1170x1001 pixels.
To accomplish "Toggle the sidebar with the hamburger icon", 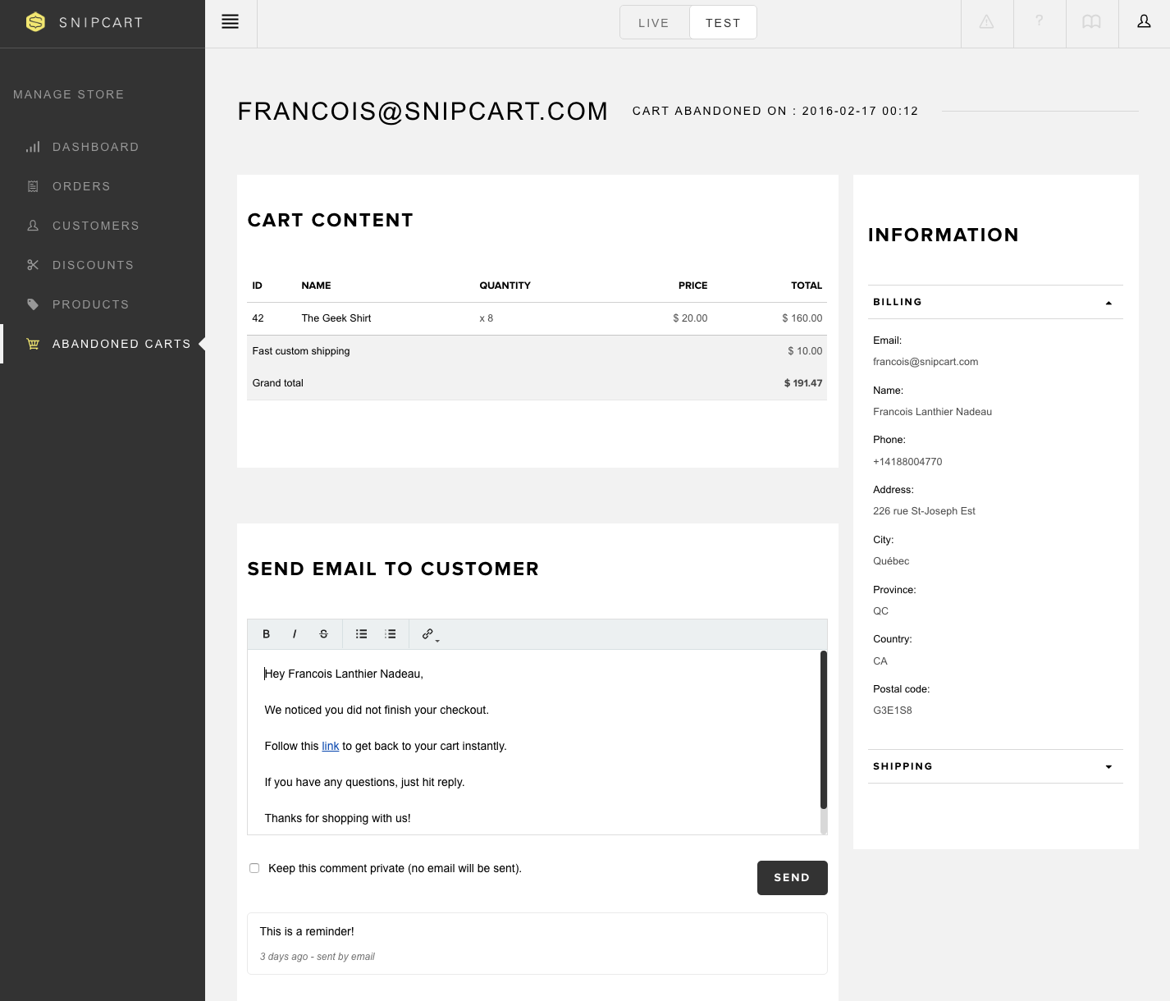I will click(231, 22).
